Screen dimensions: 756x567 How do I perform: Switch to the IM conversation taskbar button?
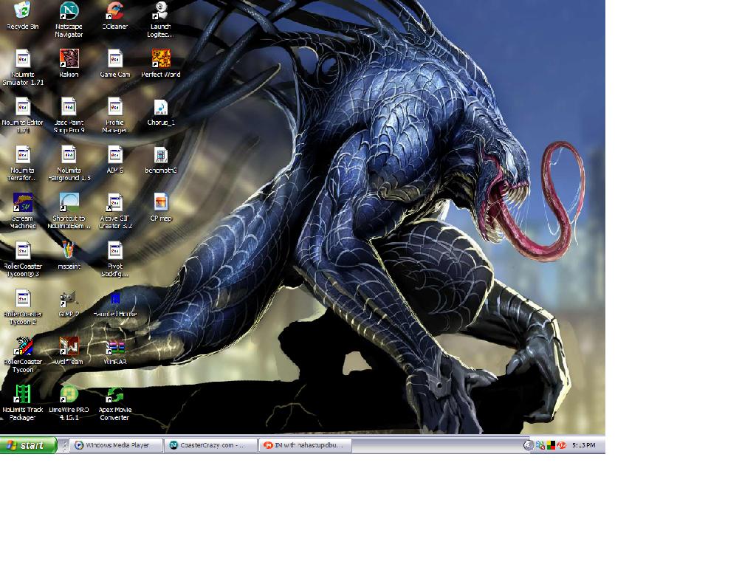click(305, 445)
